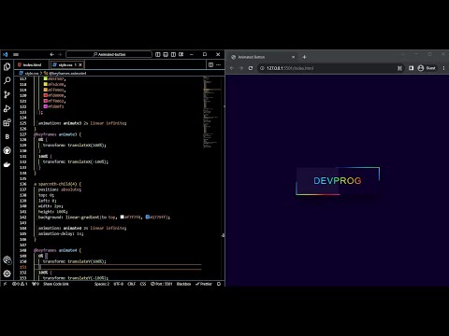
Task: Reload the page in Chrome
Action: 251,68
